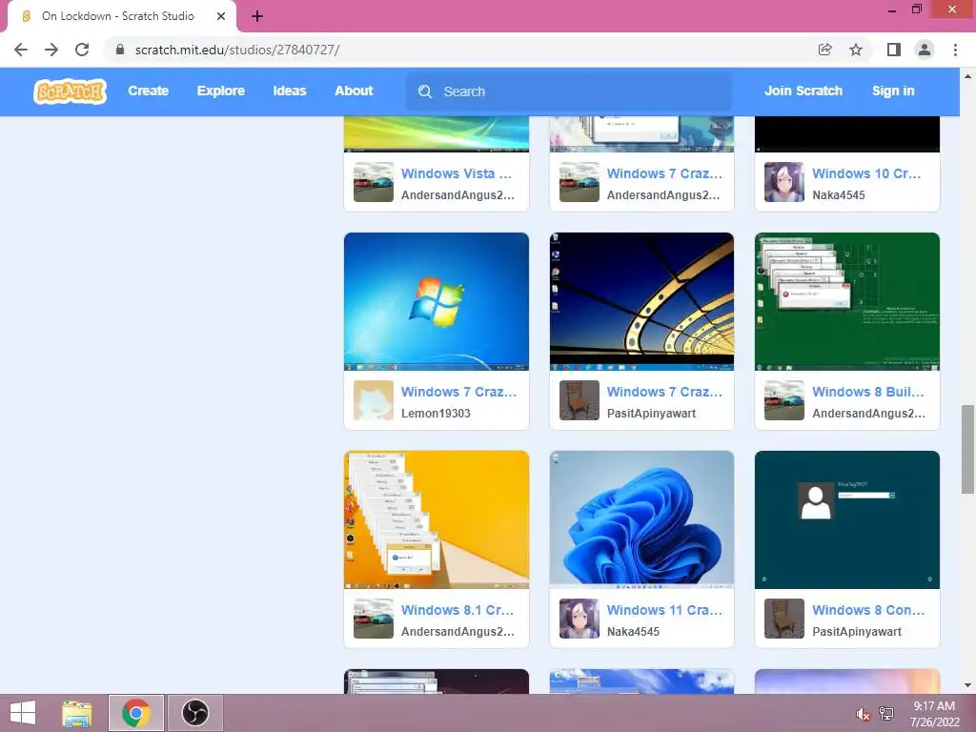
Task: Open Lemon19303's Windows 7 Craz project title
Action: [x=458, y=392]
